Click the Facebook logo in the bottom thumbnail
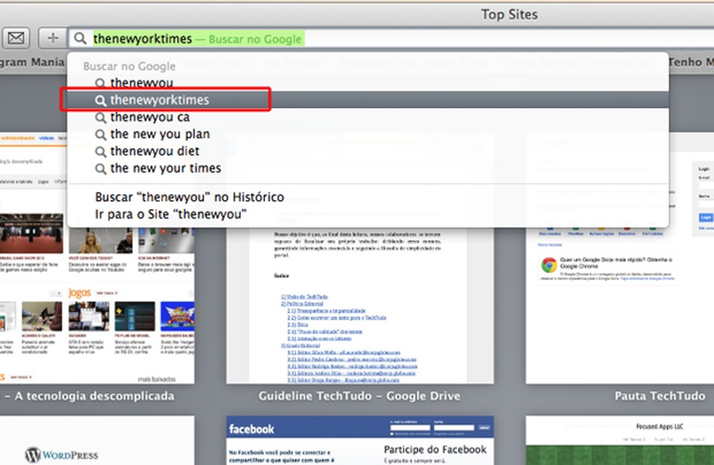 tap(251, 428)
